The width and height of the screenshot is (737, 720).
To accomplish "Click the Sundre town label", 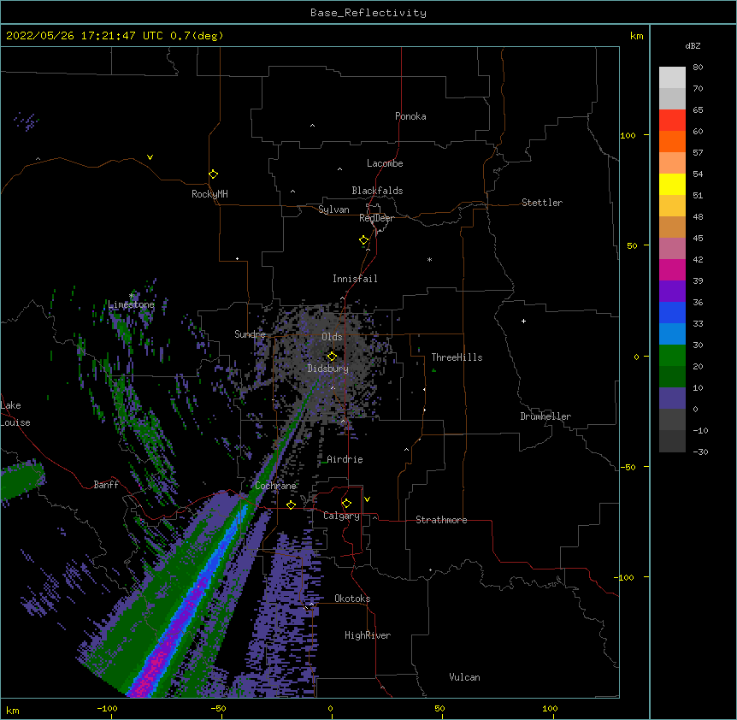I will pyautogui.click(x=250, y=334).
